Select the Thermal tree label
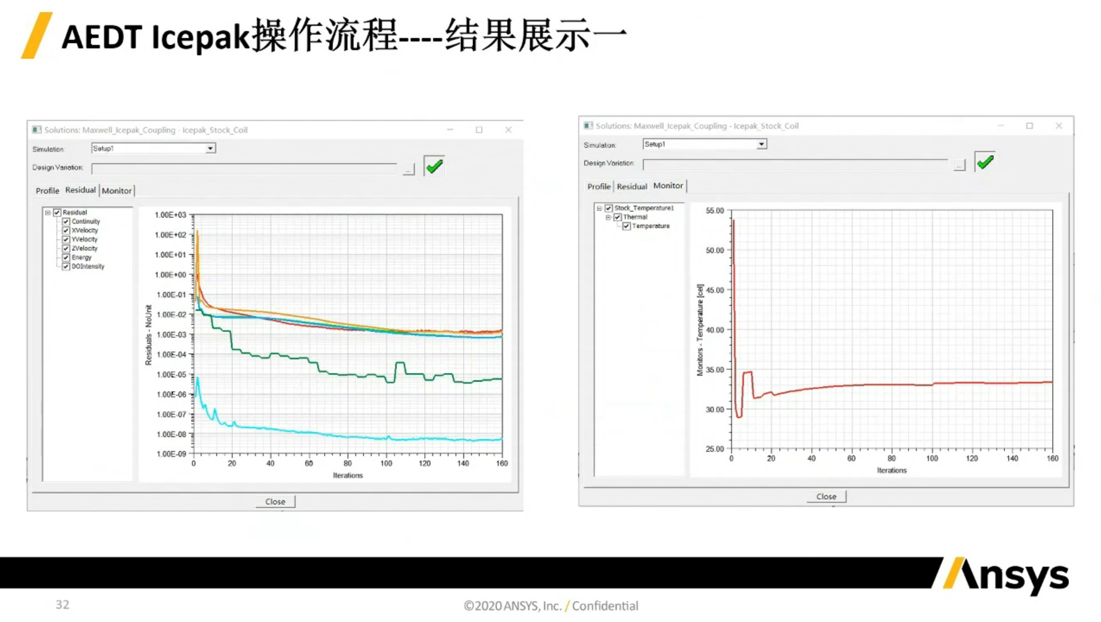This screenshot has width=1101, height=622. point(635,217)
